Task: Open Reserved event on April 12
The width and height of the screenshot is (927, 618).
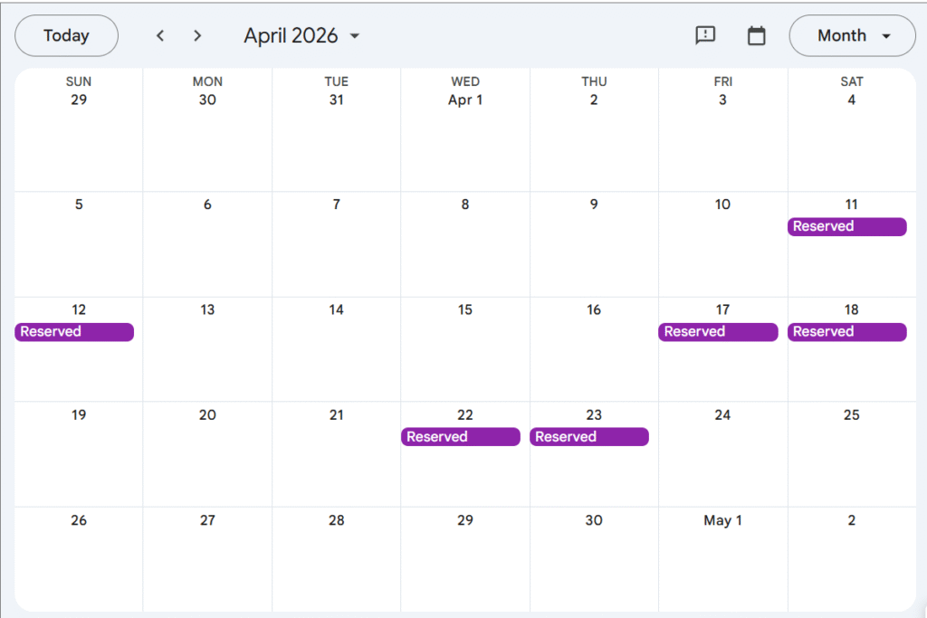Action: tap(74, 332)
